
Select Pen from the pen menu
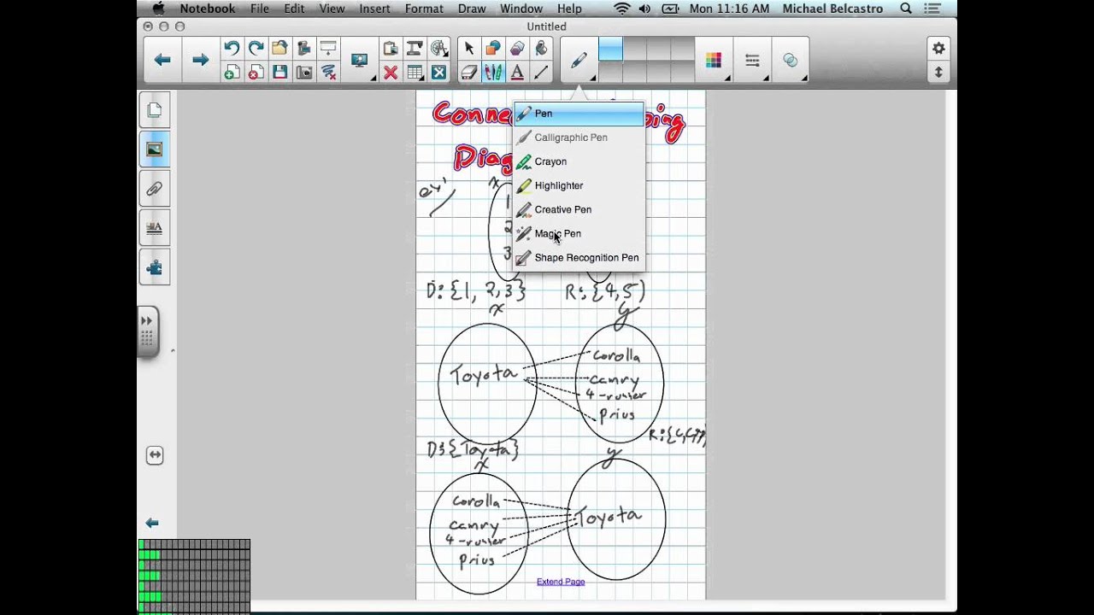pyautogui.click(x=579, y=114)
